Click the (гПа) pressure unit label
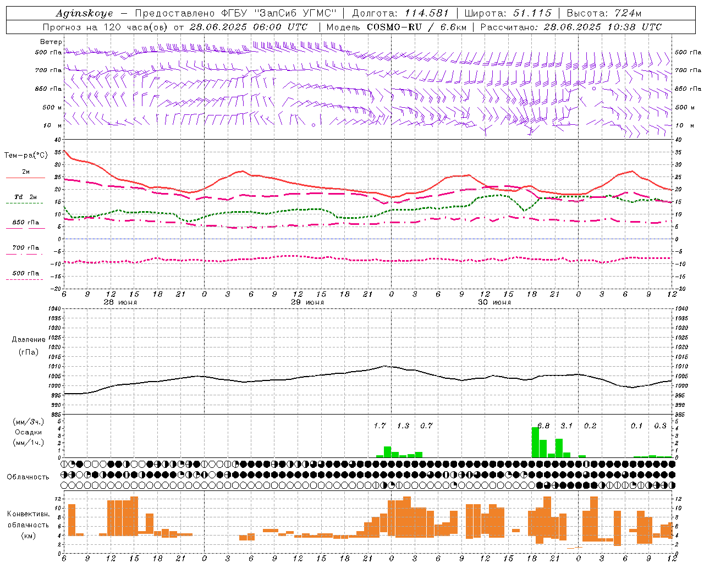Image resolution: width=704 pixels, height=563 pixels. pos(28,352)
